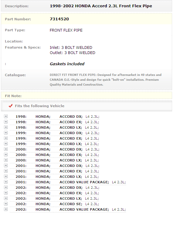
Task: Click Outlet: 3 BOLT WELDED spec
Action: pyautogui.click(x=73, y=53)
